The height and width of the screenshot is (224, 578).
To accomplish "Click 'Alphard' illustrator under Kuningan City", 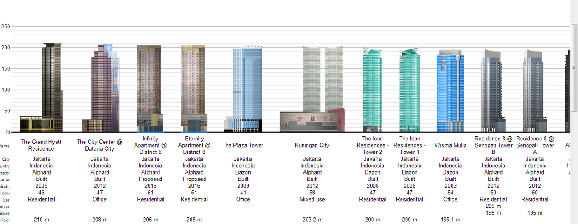I will coord(312,172).
